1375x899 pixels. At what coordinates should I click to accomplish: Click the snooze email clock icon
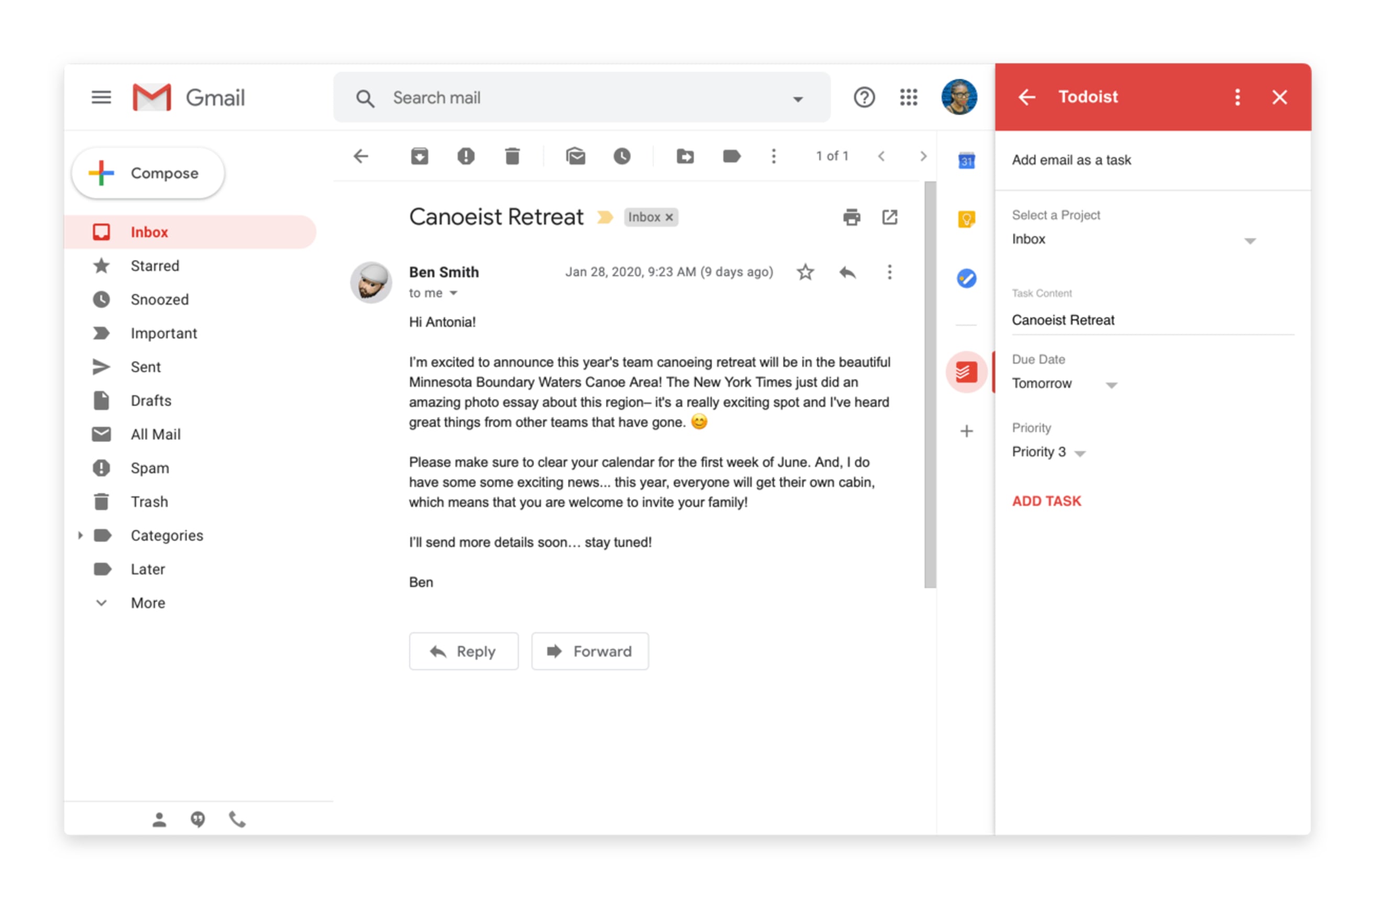[x=623, y=156]
